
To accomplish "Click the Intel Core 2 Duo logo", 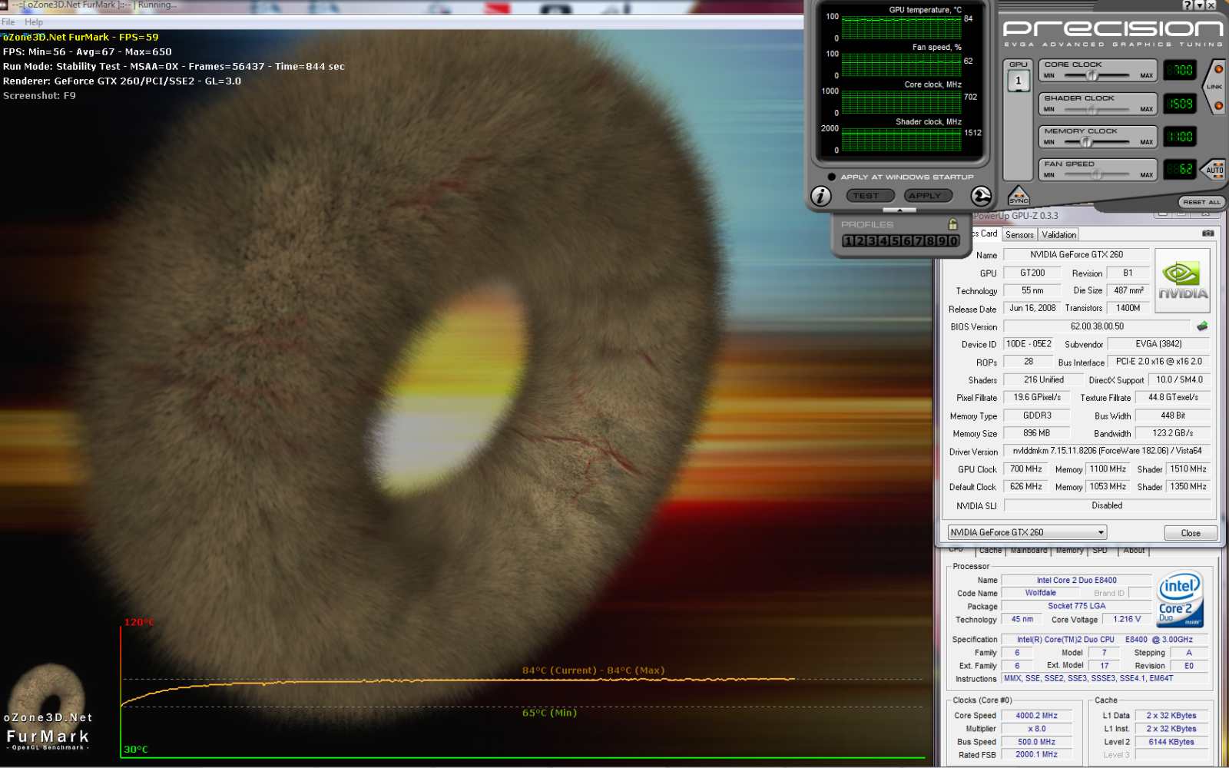I will 1181,599.
